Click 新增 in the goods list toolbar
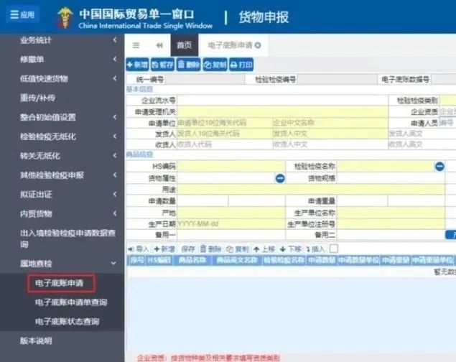 pyautogui.click(x=164, y=249)
